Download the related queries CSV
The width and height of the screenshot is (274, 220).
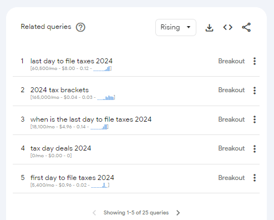click(x=209, y=27)
